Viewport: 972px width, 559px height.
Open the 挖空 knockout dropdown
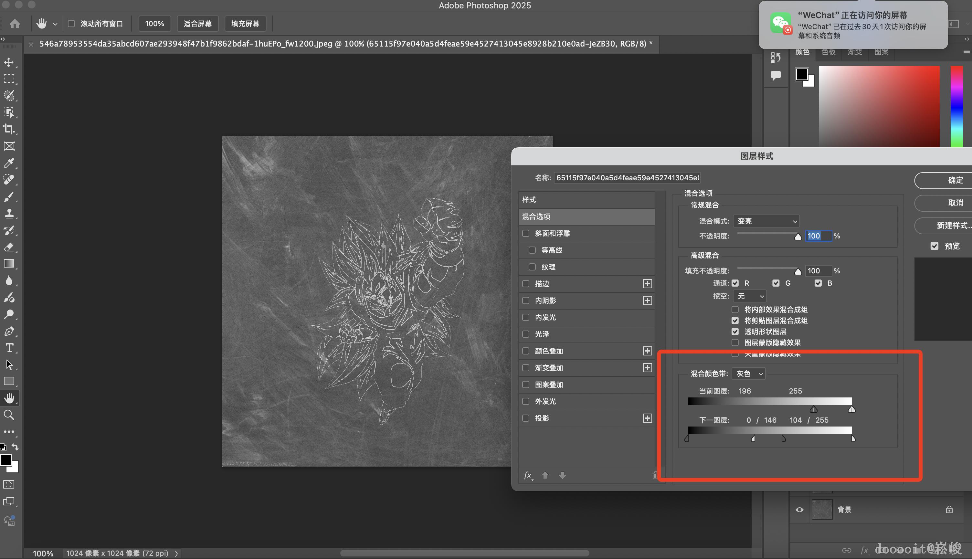click(x=750, y=296)
